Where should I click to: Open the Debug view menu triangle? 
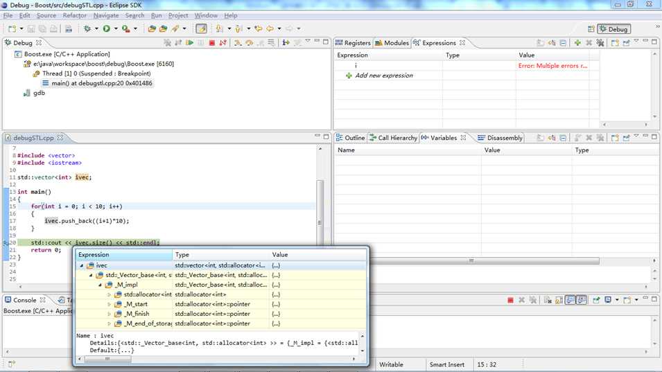pyautogui.click(x=308, y=42)
